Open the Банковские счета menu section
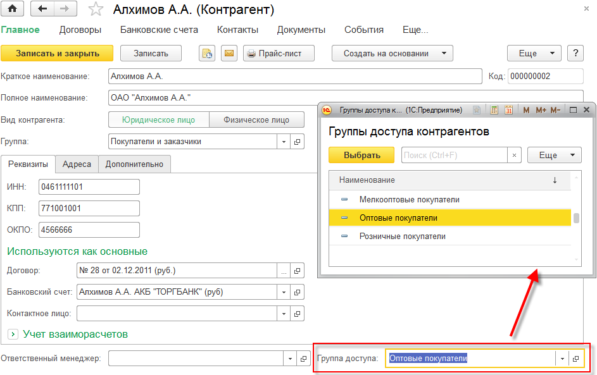597x375 pixels. tap(159, 30)
